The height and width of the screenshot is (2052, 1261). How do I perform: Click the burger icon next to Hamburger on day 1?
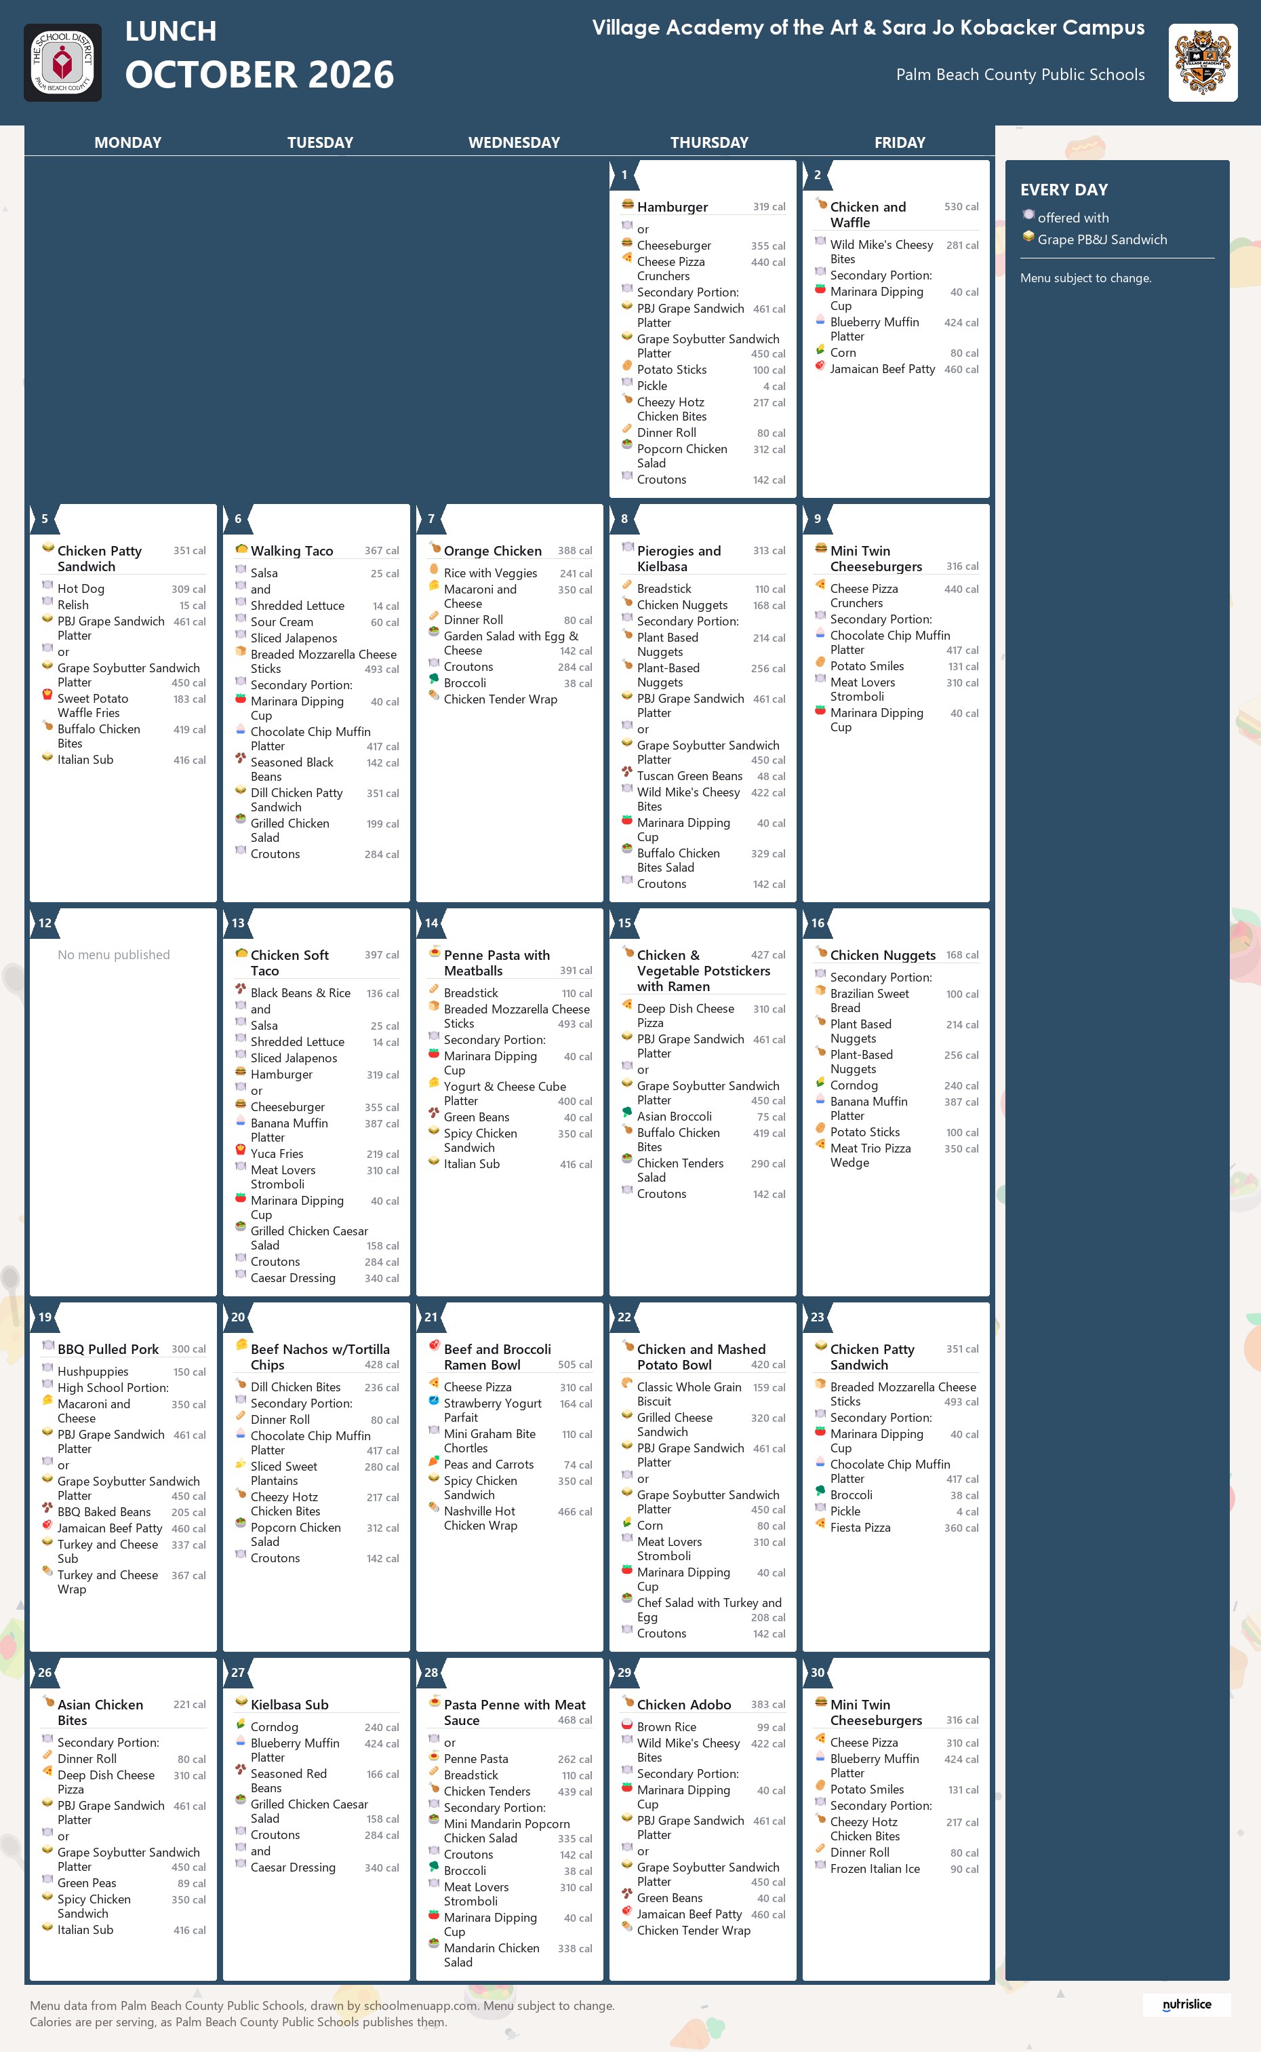(627, 204)
